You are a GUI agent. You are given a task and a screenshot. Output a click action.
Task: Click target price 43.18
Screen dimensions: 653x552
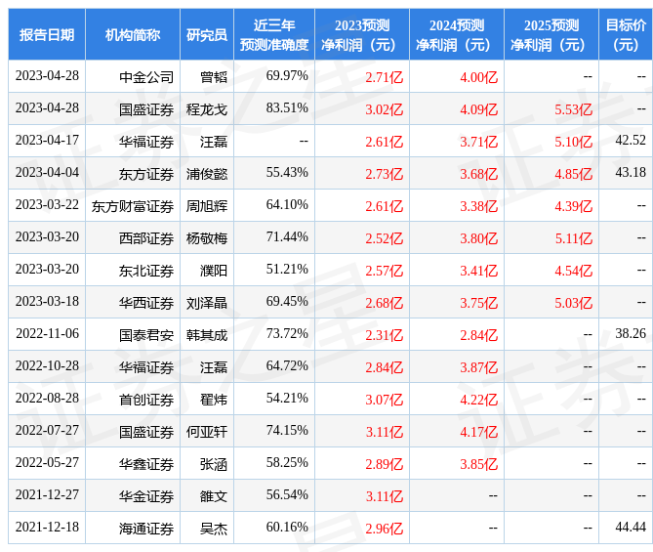(x=631, y=172)
